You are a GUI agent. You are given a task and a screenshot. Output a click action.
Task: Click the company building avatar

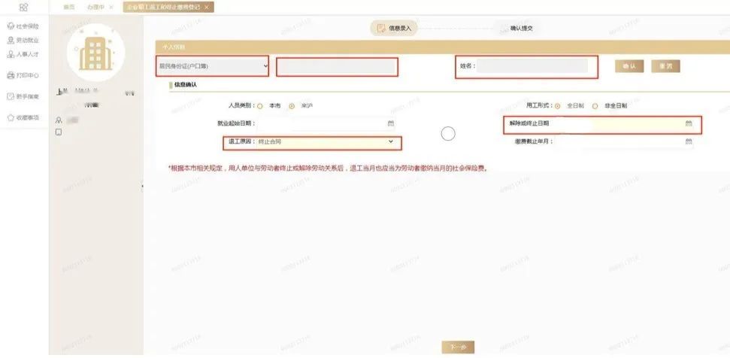tap(96, 53)
